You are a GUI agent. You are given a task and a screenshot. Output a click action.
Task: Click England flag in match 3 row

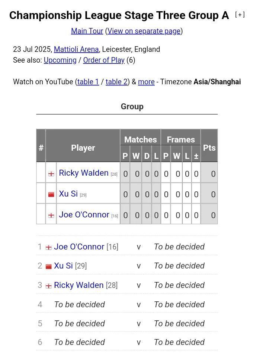click(x=49, y=286)
